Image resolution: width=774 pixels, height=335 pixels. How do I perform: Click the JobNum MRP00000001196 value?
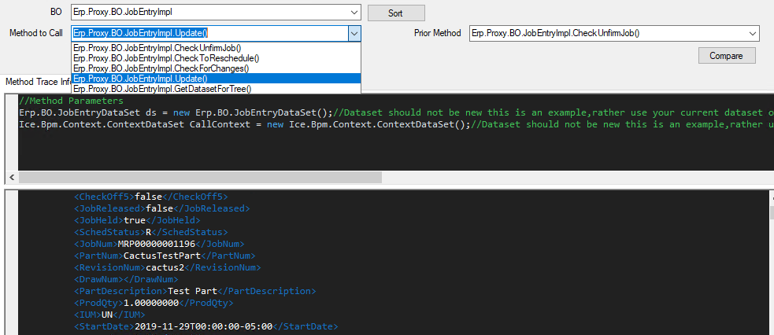pos(157,244)
